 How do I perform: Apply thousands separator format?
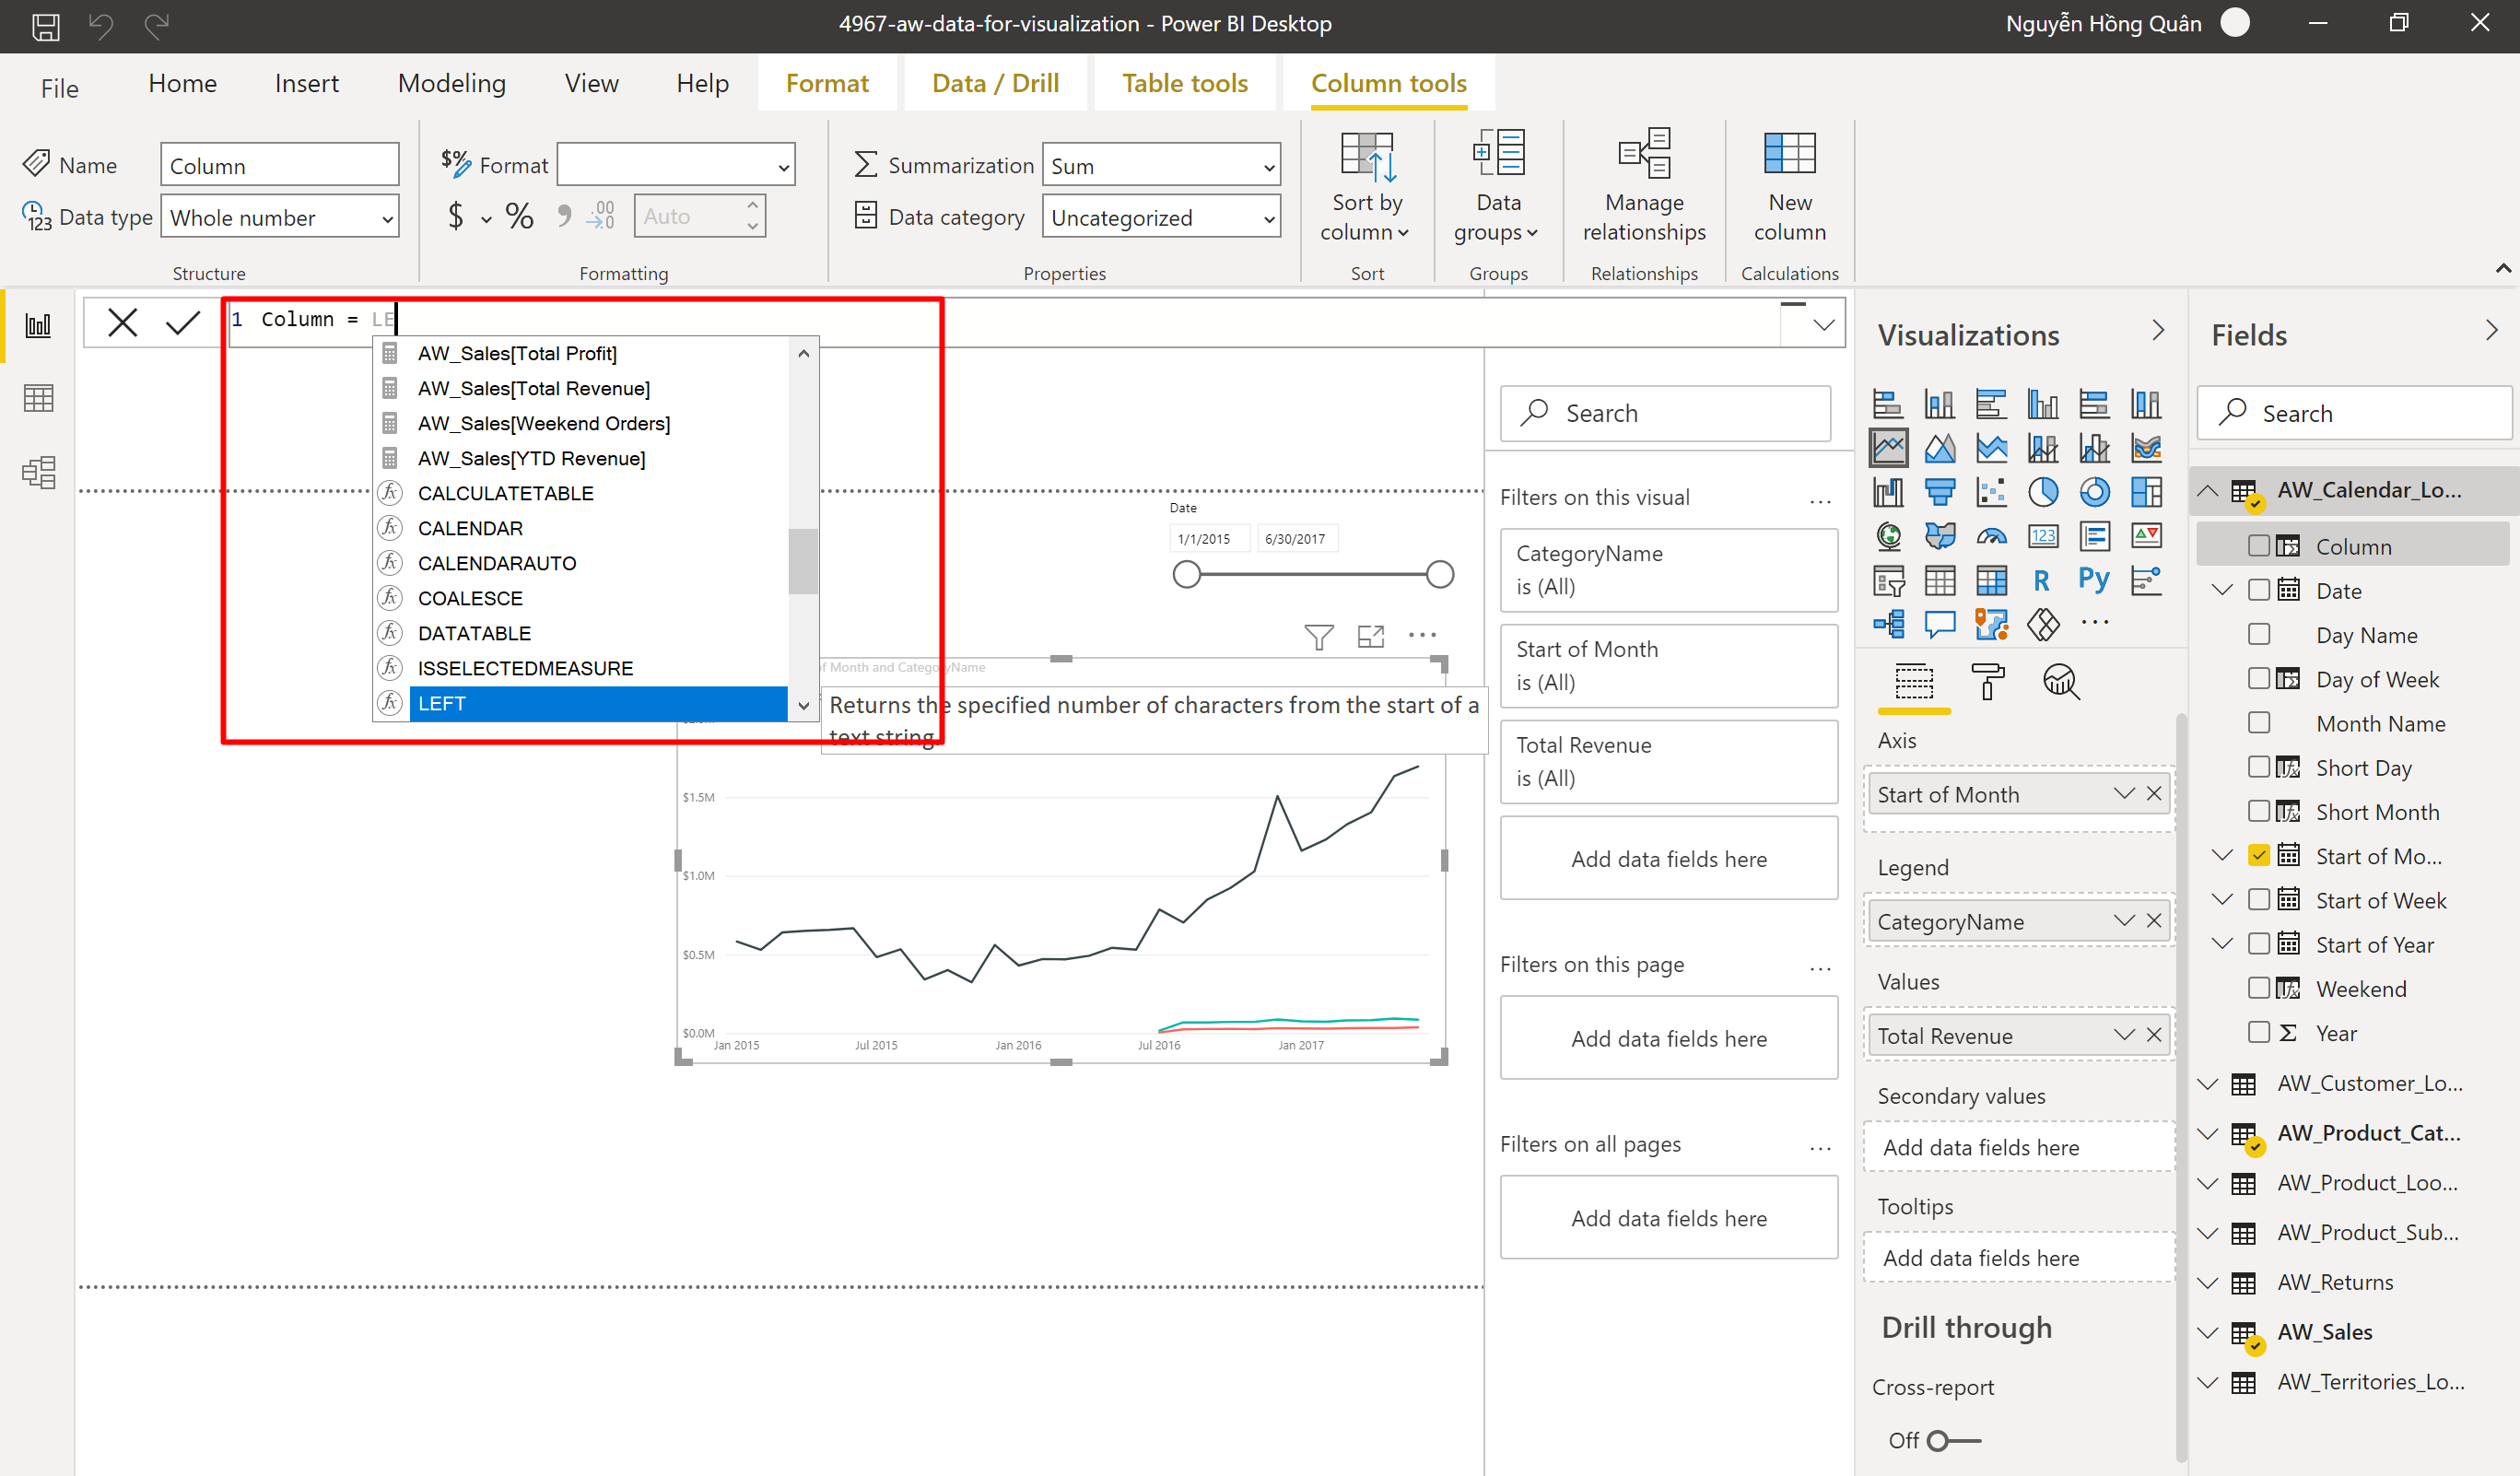(564, 216)
